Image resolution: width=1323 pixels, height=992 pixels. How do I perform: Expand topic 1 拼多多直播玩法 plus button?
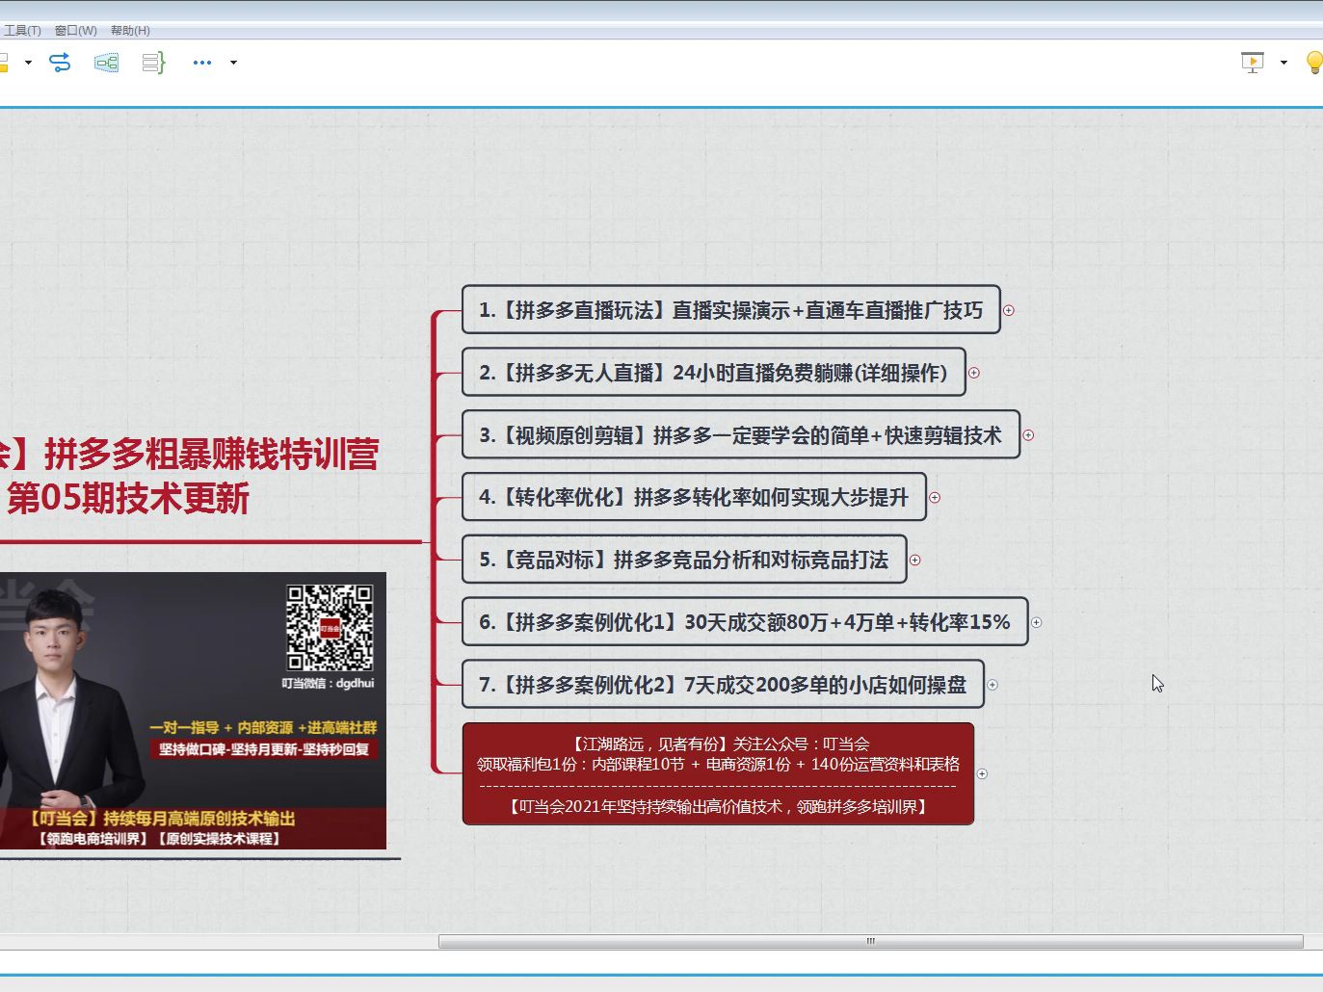tap(1009, 310)
